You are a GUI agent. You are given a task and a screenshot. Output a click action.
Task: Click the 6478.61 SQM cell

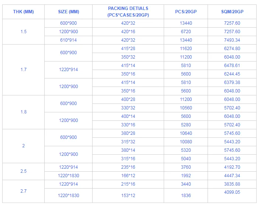[232, 66]
